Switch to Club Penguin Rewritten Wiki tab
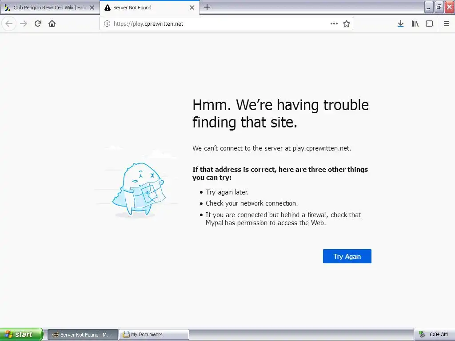 50,8
